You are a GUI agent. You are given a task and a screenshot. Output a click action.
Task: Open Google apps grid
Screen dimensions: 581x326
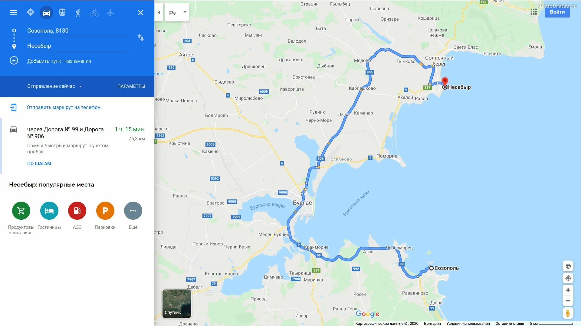pos(533,12)
